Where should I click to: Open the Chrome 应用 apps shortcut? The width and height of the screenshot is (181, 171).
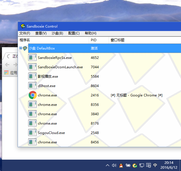point(11,73)
